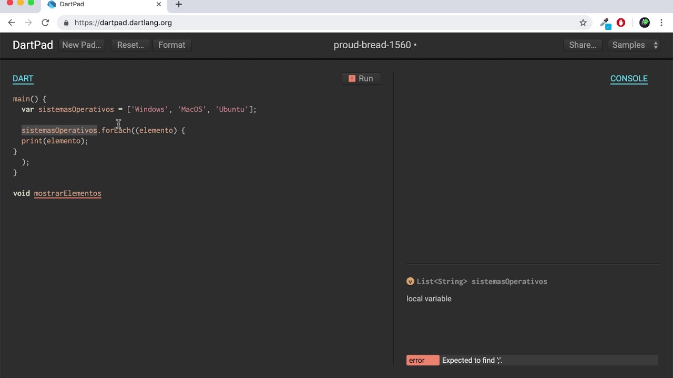This screenshot has width=673, height=378.
Task: Click the lock icon beside the URL
Action: pos(66,23)
